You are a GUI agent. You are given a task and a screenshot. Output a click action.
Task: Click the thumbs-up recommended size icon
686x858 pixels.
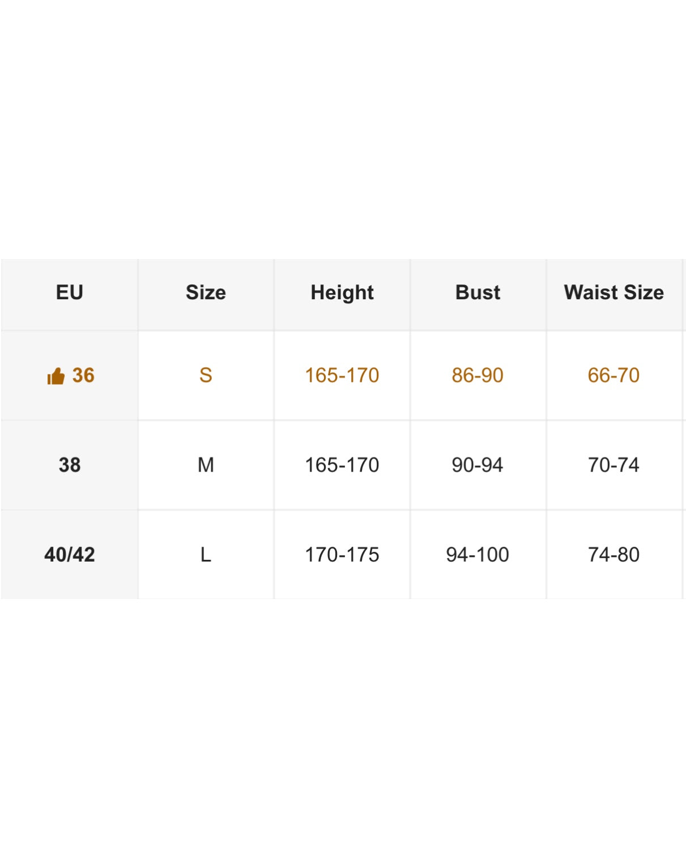click(x=56, y=376)
